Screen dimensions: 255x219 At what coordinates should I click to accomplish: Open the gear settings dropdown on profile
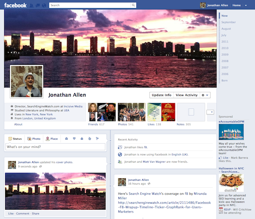tap(205, 95)
